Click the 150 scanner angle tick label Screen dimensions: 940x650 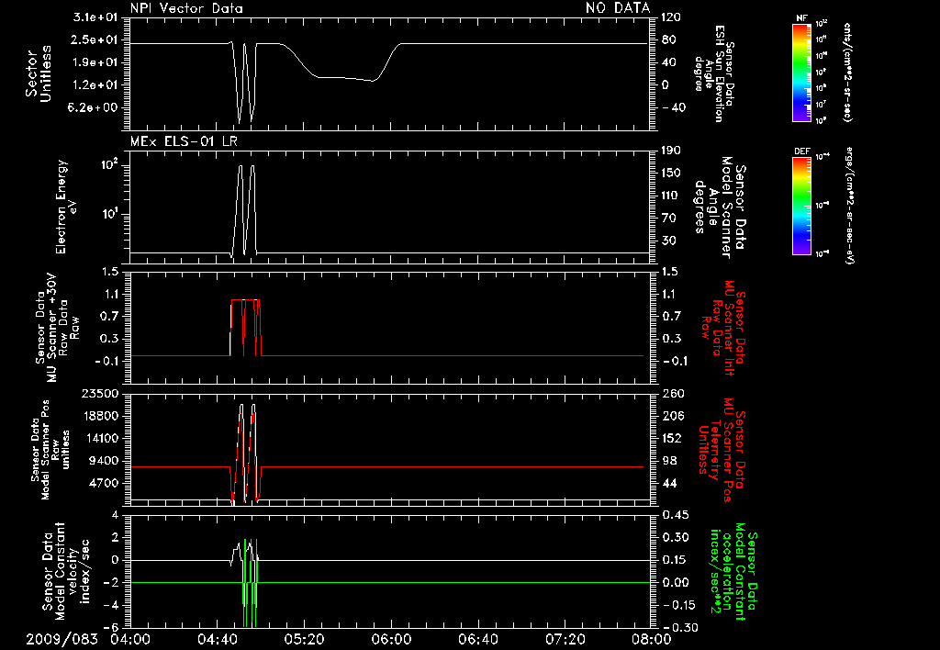[671, 174]
